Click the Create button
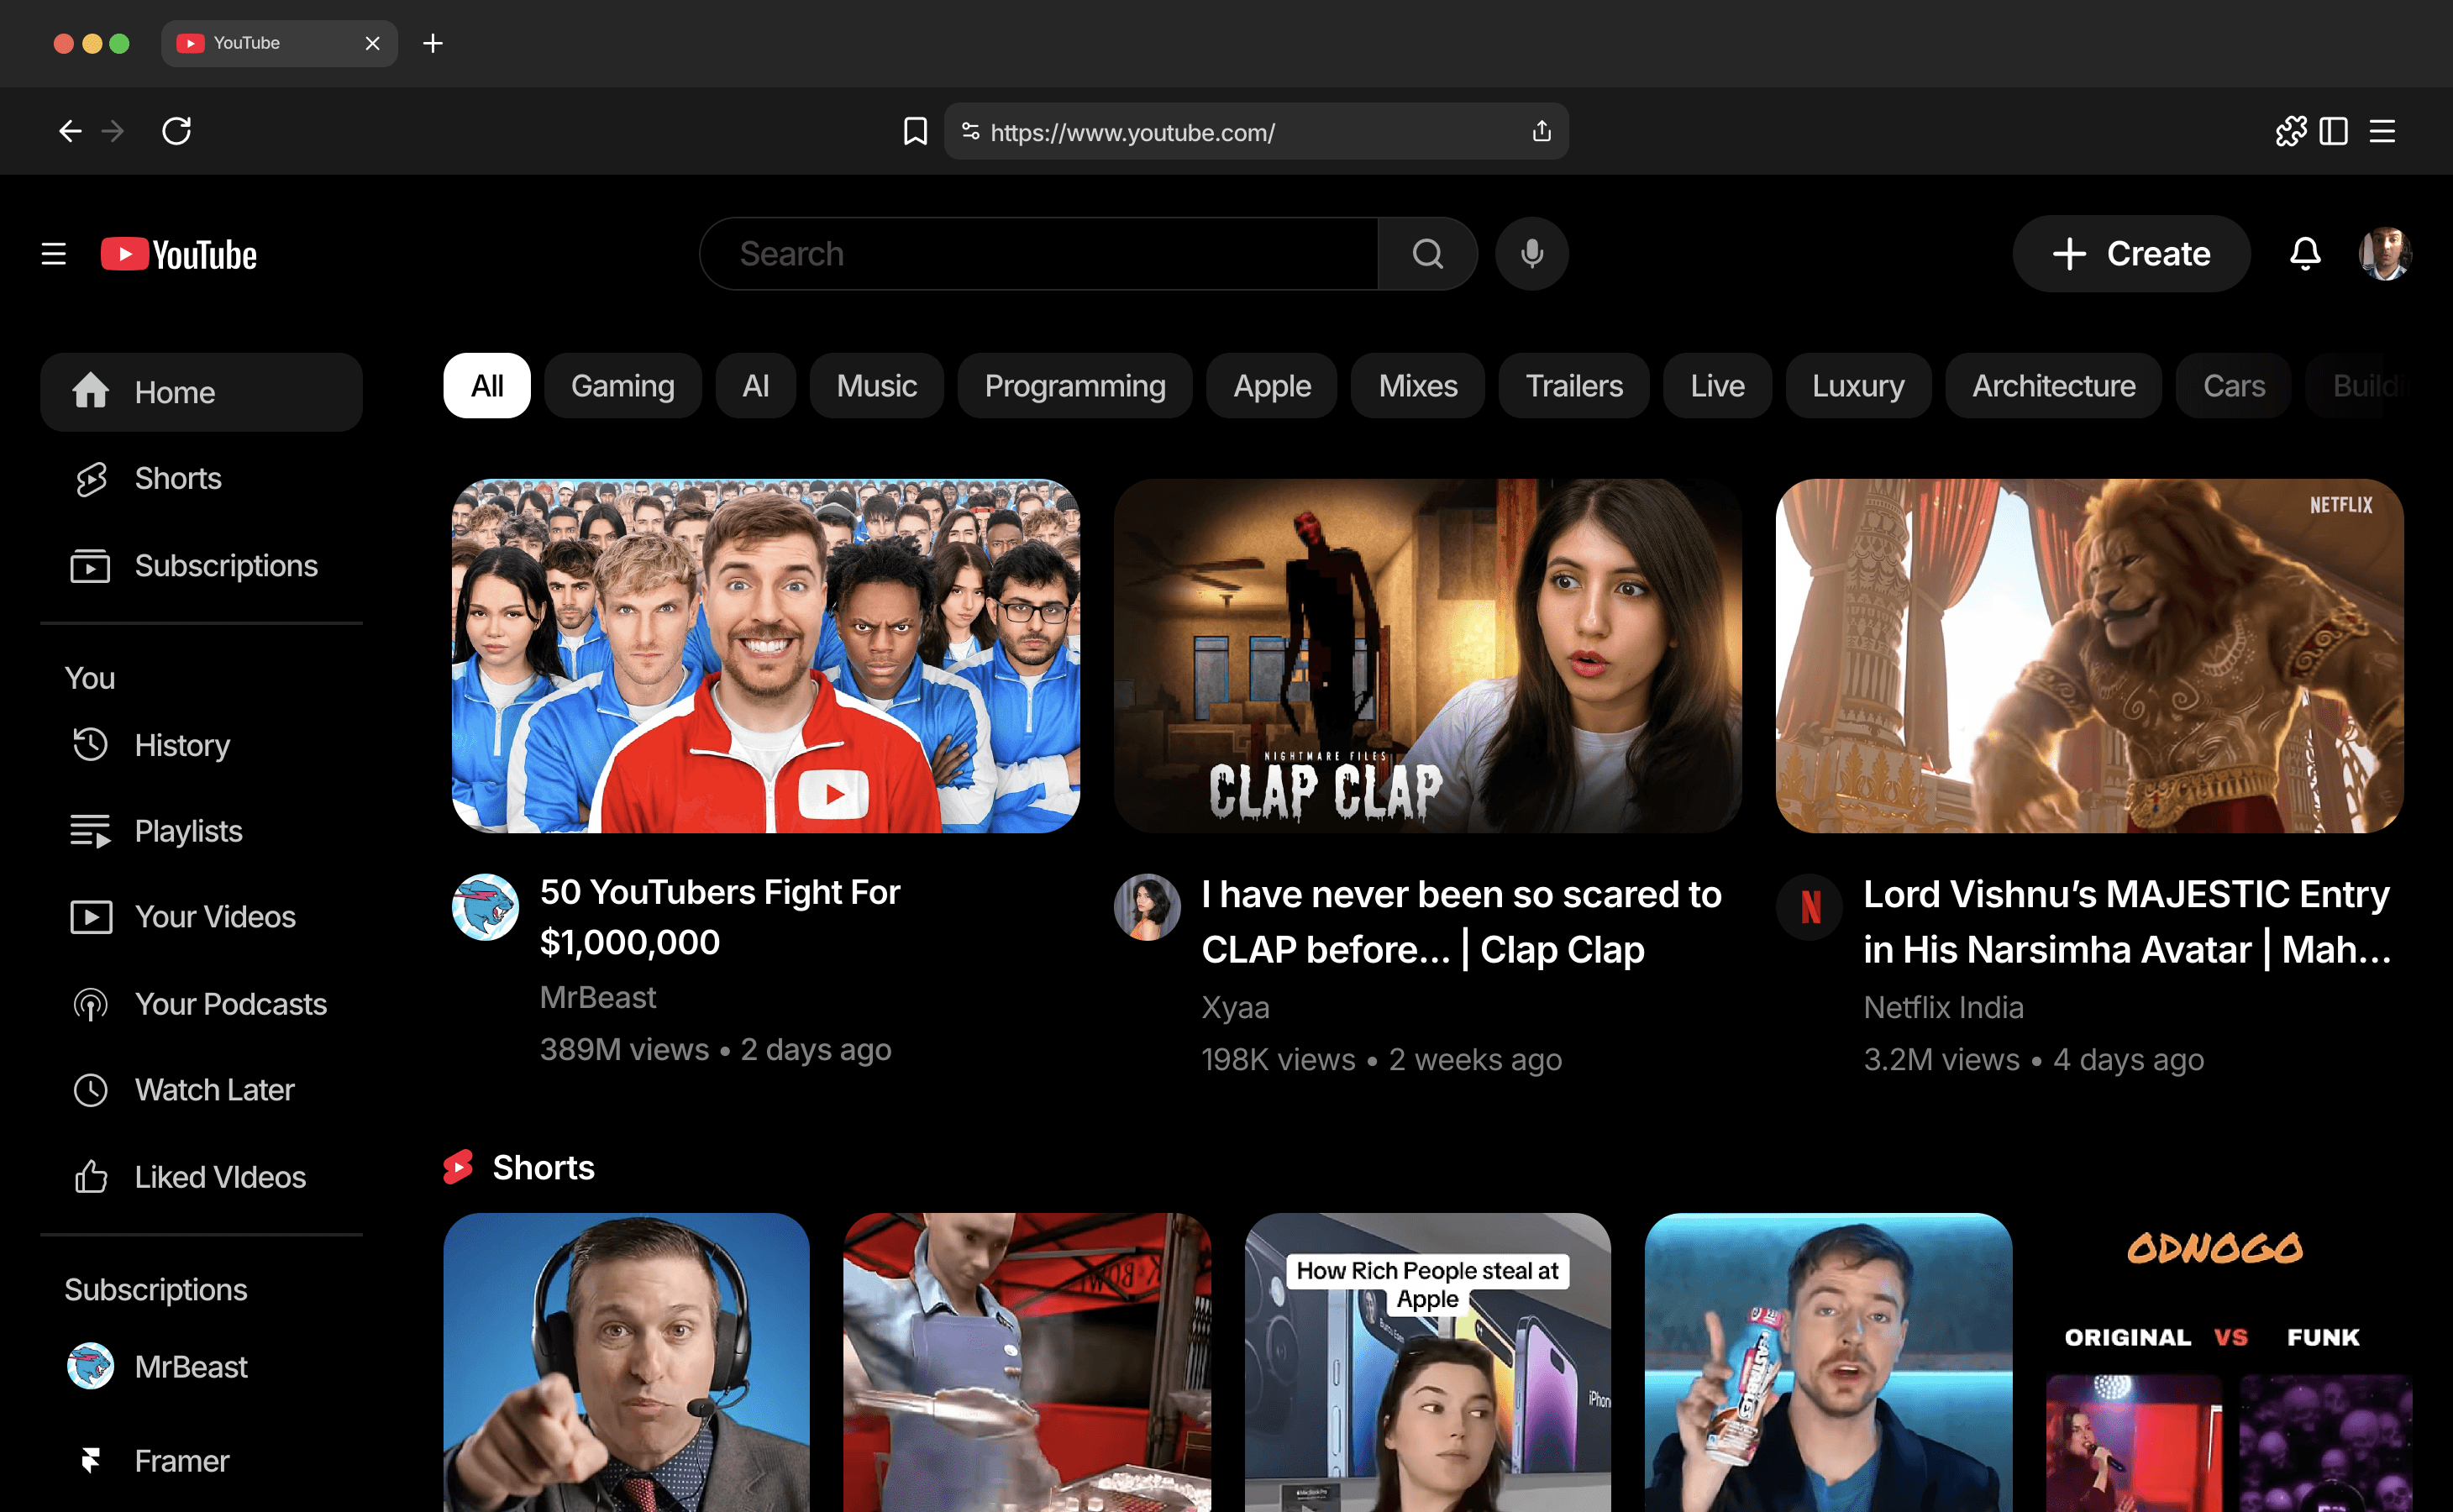Screen dimensions: 2453x1512 (x=2131, y=254)
